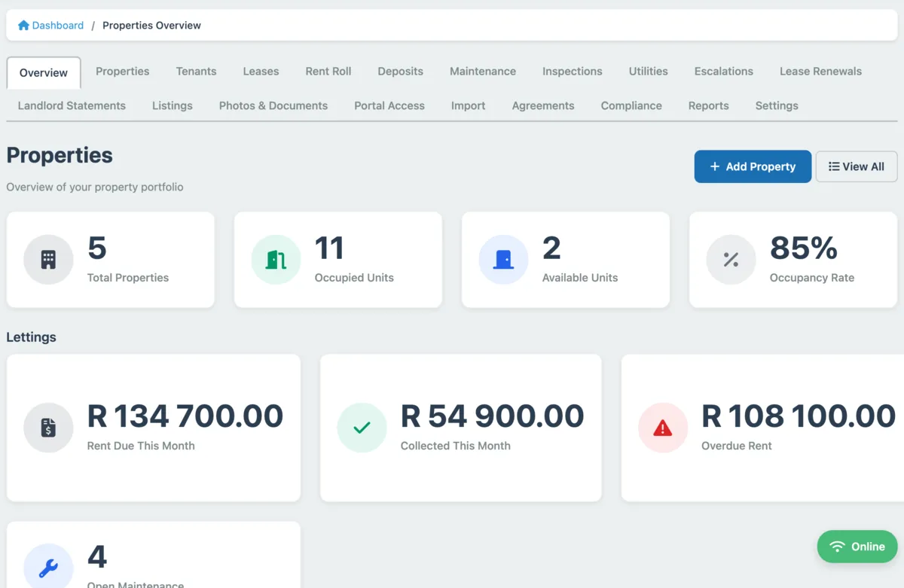Select the Photos & Documents tab
Screen dimensions: 904x588
[273, 106]
